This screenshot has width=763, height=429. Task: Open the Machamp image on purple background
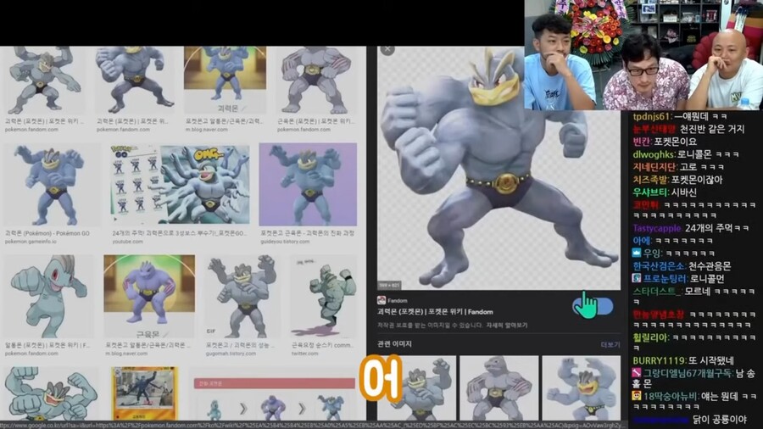coord(308,184)
